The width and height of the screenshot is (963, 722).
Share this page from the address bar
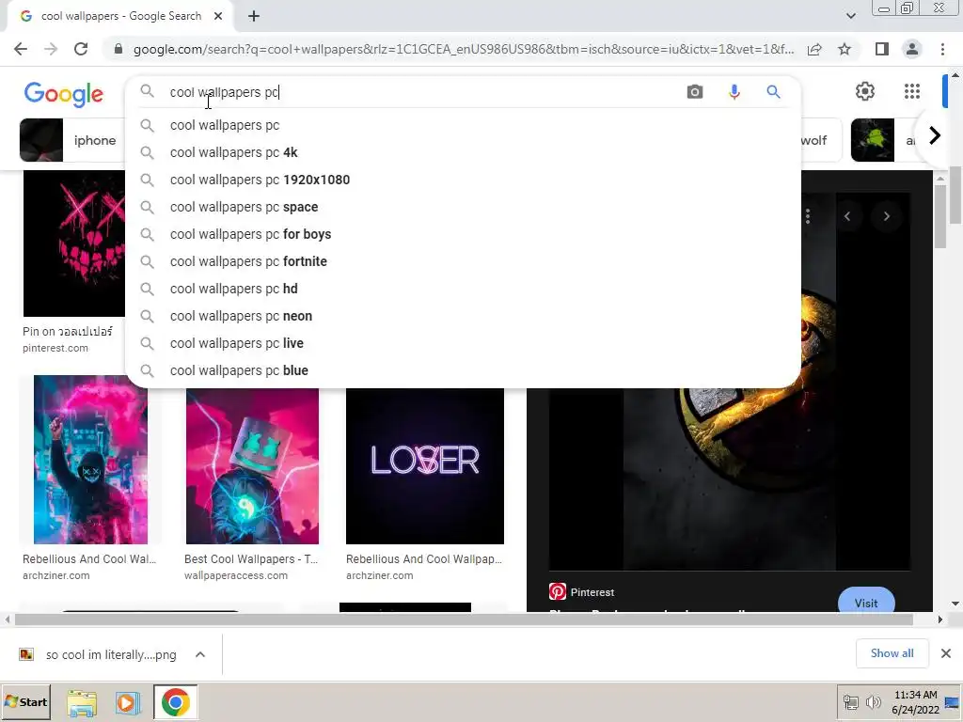(x=814, y=49)
